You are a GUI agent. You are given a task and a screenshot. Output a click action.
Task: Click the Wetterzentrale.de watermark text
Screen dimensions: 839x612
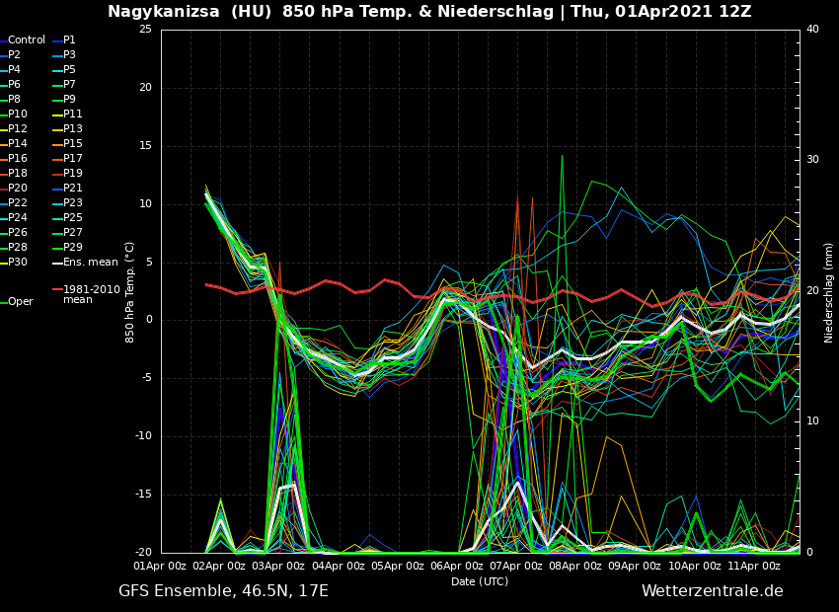tap(712, 591)
